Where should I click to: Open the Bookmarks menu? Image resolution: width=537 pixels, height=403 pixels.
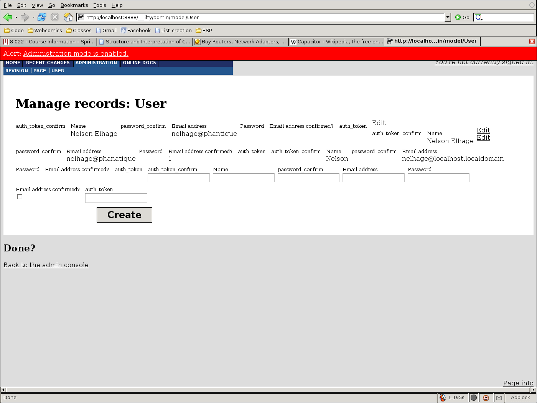pyautogui.click(x=74, y=5)
